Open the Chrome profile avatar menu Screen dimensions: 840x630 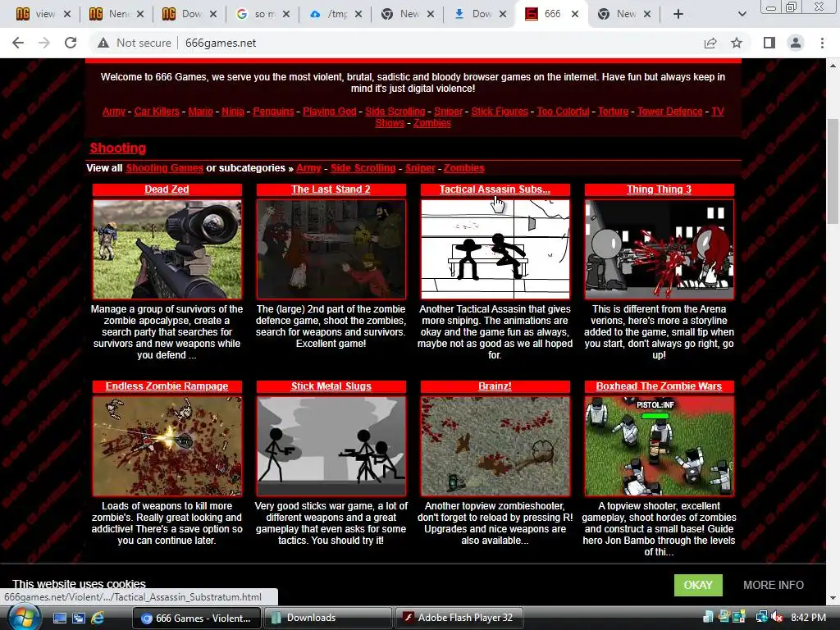click(796, 43)
